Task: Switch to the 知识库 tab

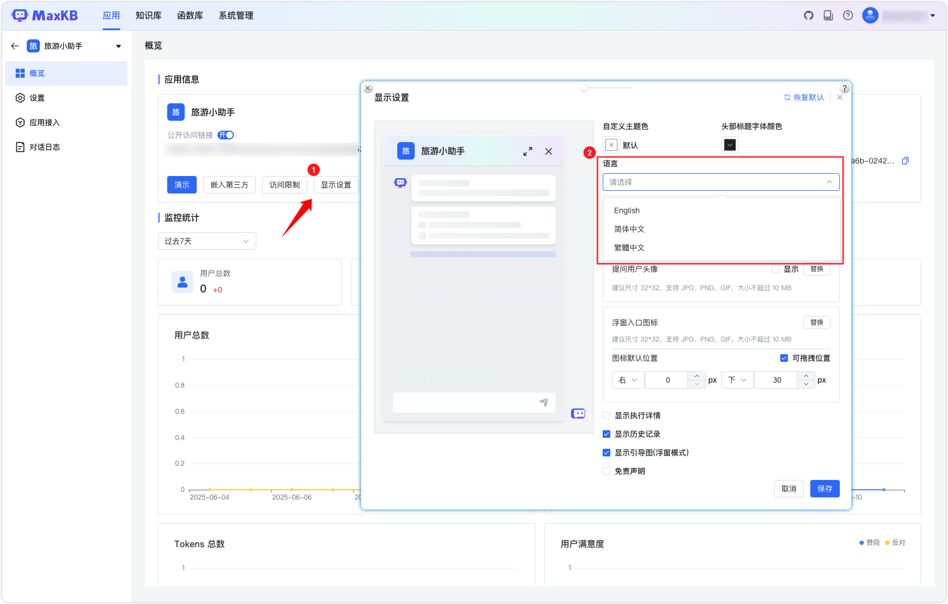Action: point(148,15)
